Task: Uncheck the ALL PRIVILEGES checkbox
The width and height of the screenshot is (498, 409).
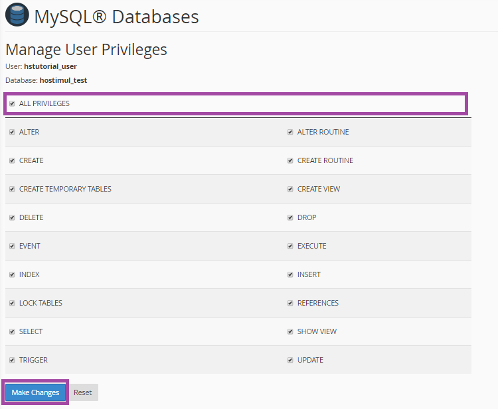Action: (12, 104)
